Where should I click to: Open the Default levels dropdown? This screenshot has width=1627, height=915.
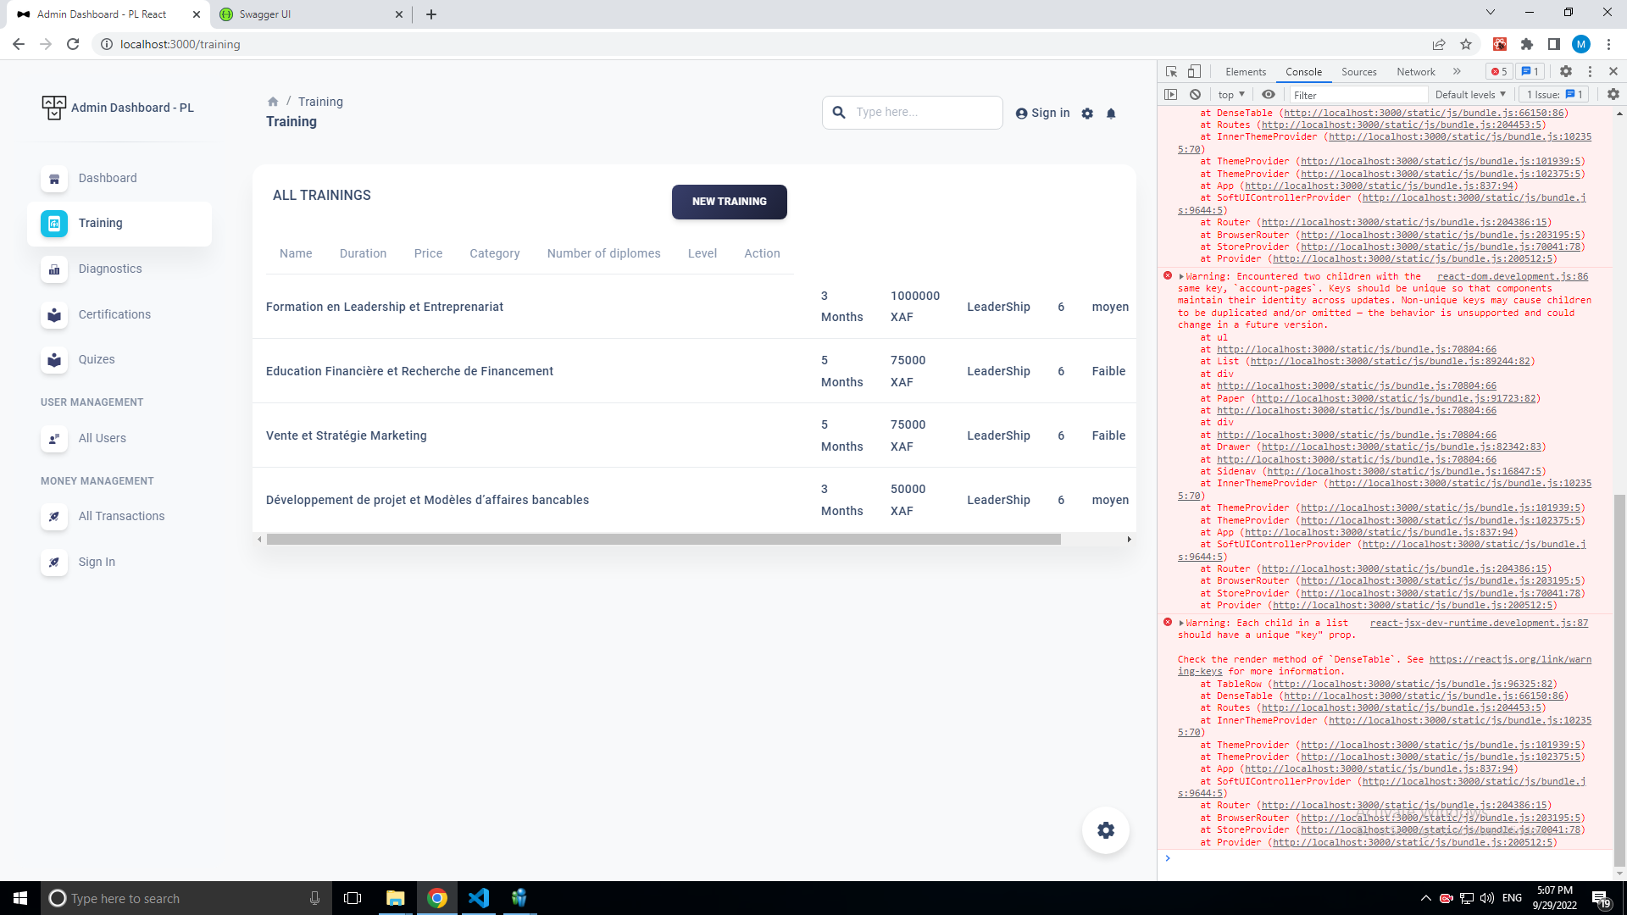click(x=1470, y=95)
